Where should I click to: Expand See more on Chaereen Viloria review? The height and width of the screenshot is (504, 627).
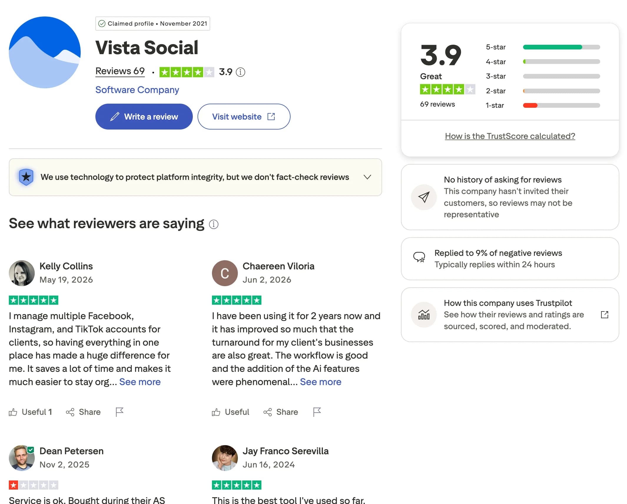(321, 382)
